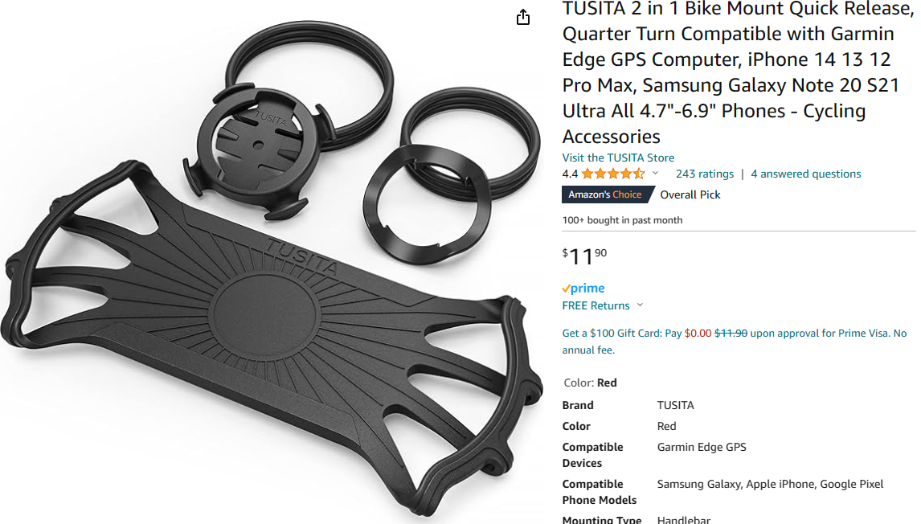Click the product title text
The height and width of the screenshot is (524, 921).
click(x=737, y=72)
